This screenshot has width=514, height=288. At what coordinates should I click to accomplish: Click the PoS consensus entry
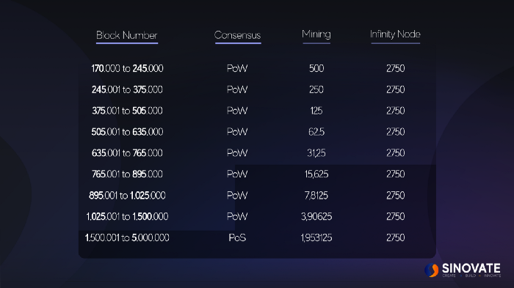(x=237, y=237)
